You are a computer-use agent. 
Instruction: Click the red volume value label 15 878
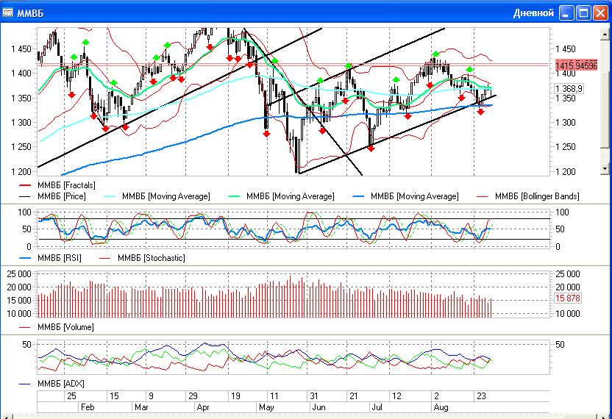568,298
